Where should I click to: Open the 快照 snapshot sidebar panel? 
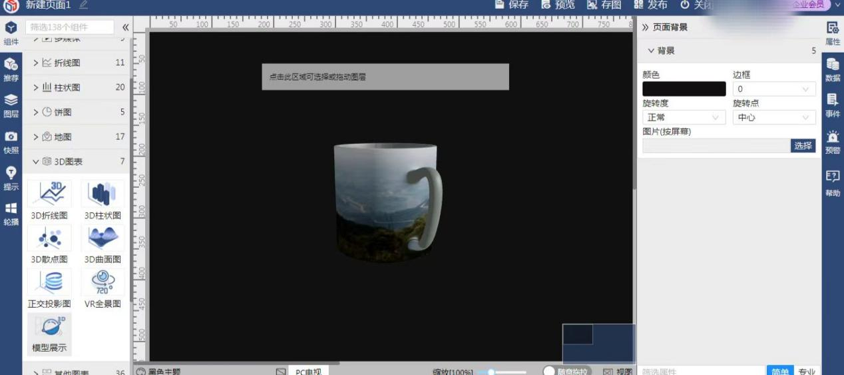(x=11, y=142)
